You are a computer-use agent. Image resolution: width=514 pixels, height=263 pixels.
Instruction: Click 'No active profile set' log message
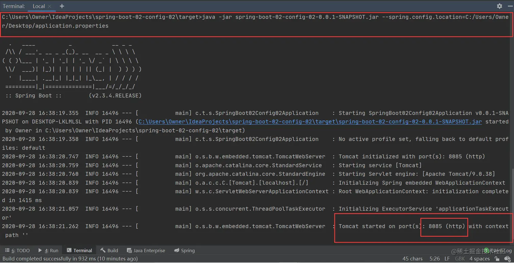pos(373,139)
